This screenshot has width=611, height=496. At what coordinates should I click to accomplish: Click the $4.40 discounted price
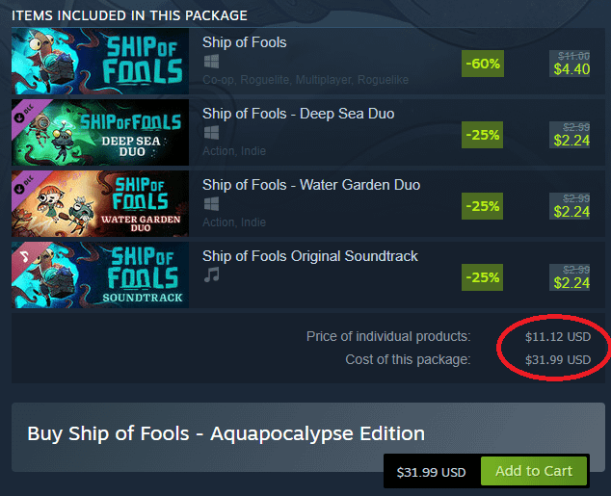(x=571, y=69)
